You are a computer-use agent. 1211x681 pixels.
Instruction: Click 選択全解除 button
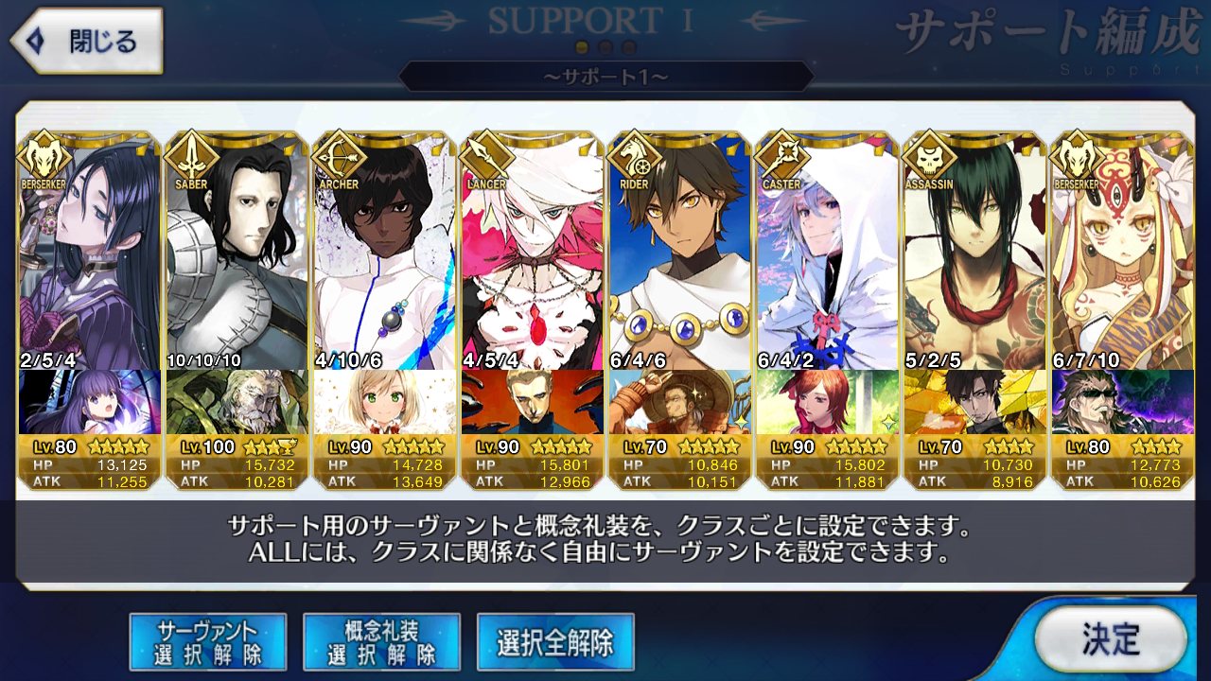pos(555,642)
